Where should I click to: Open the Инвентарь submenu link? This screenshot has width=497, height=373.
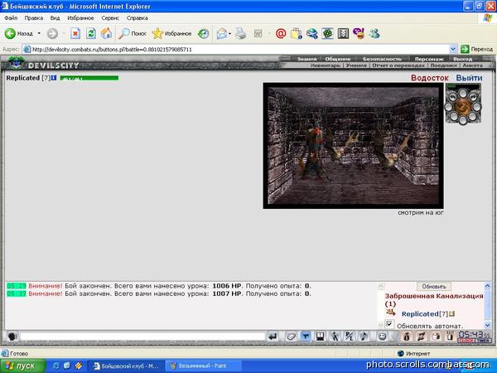[x=326, y=65]
